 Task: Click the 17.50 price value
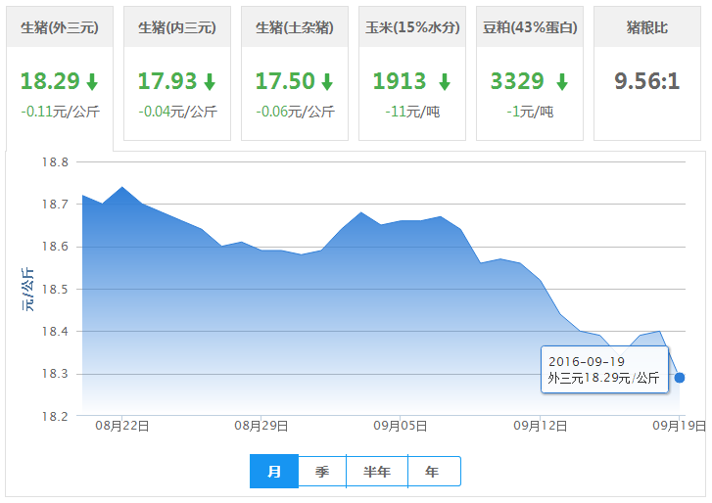[x=285, y=81]
